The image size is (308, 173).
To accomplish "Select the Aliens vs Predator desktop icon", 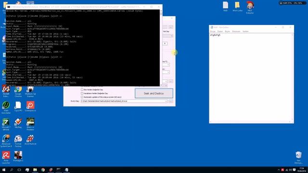I will click(30, 124).
